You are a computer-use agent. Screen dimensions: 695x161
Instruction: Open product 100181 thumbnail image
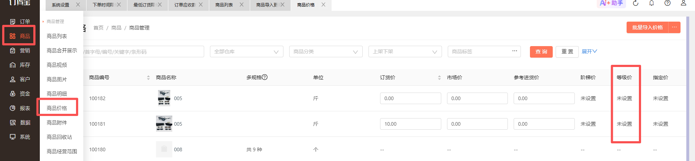[x=164, y=124]
